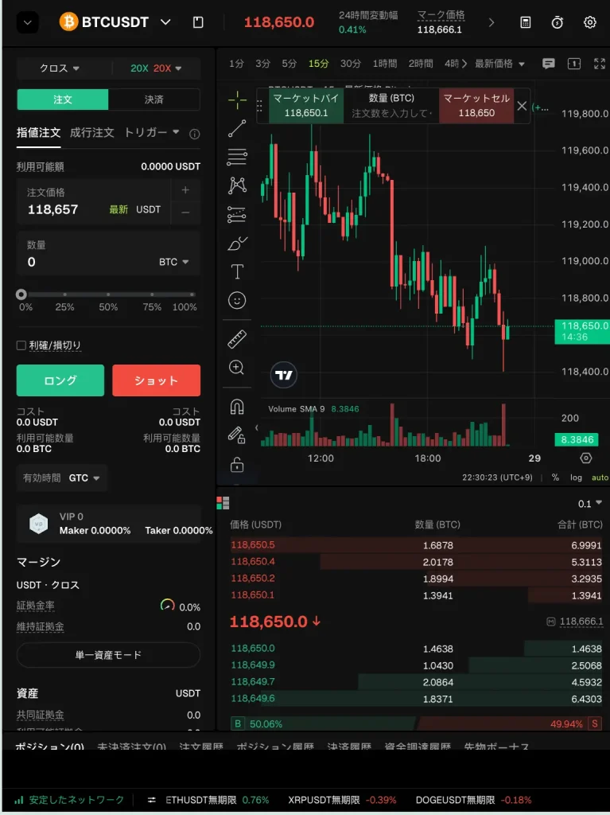The width and height of the screenshot is (610, 815).
Task: Set order price to 最新 latest
Action: point(119,209)
